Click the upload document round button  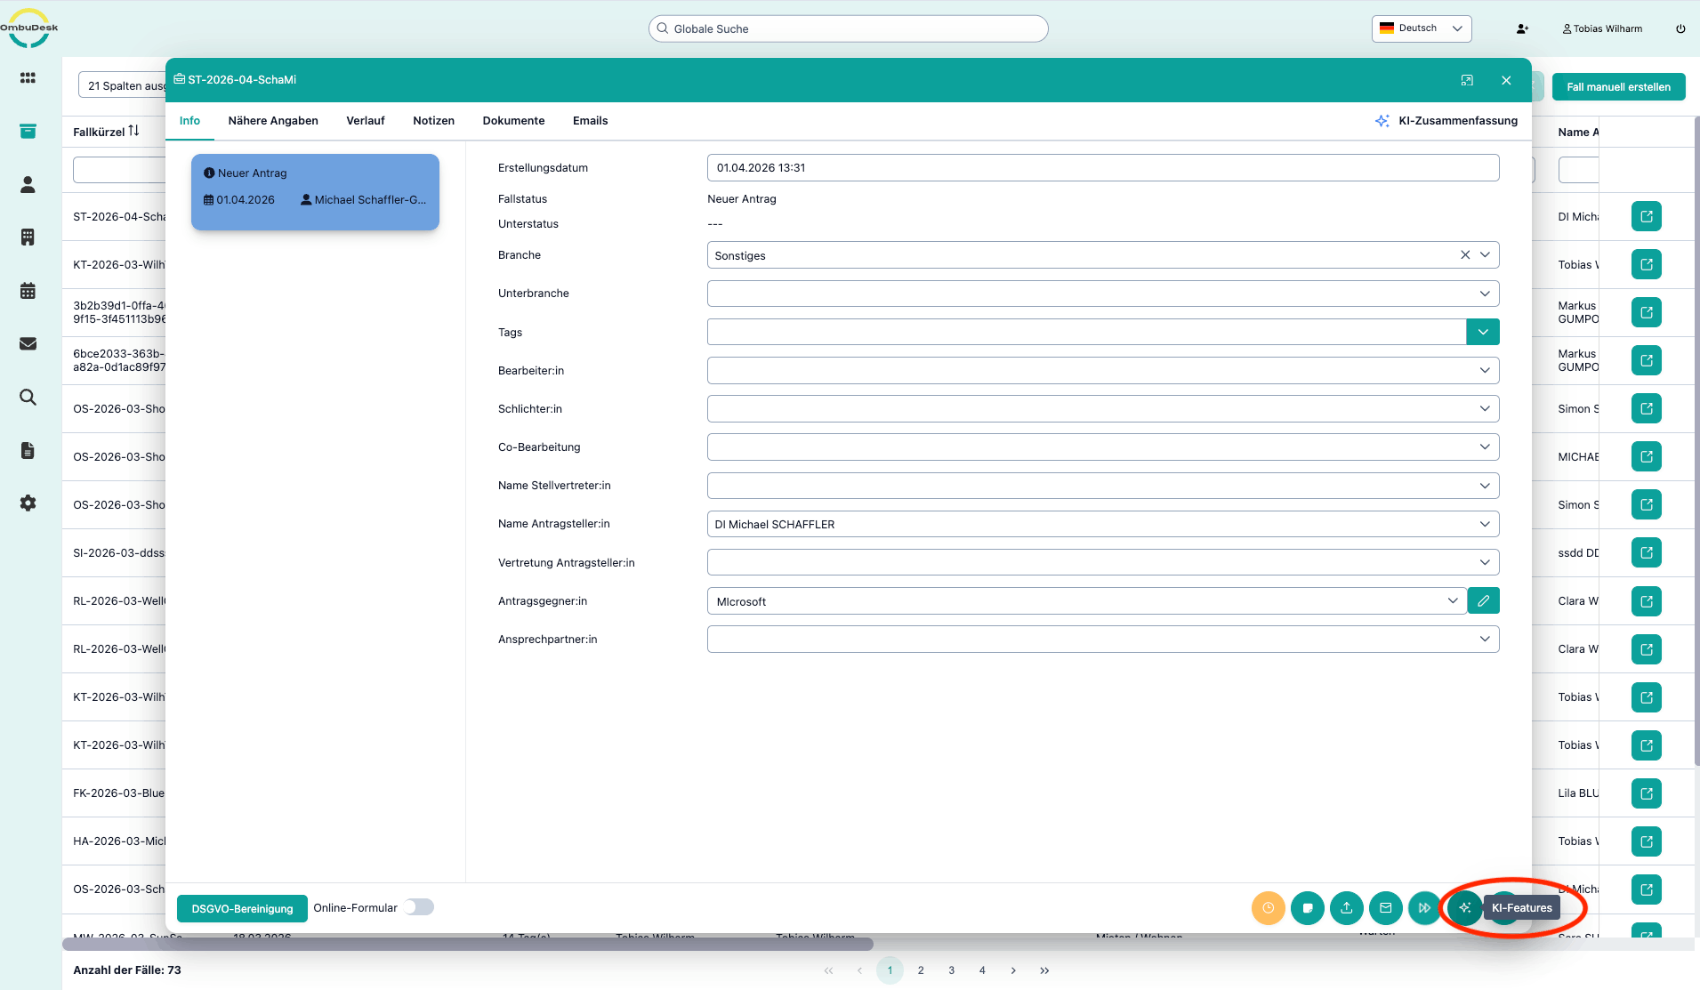point(1346,908)
